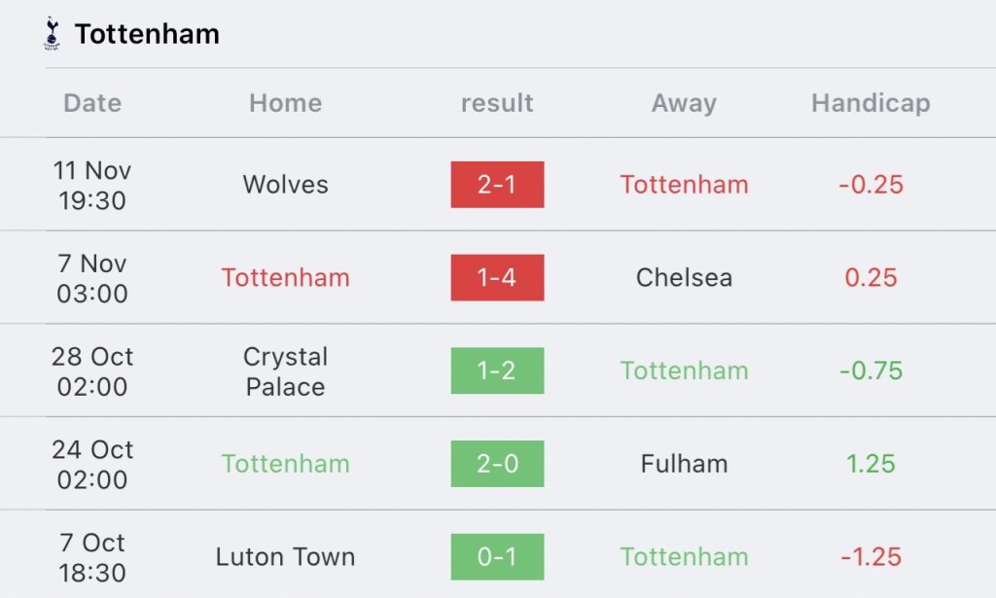Click Chelsea away team name
996x598 pixels.
click(x=684, y=277)
